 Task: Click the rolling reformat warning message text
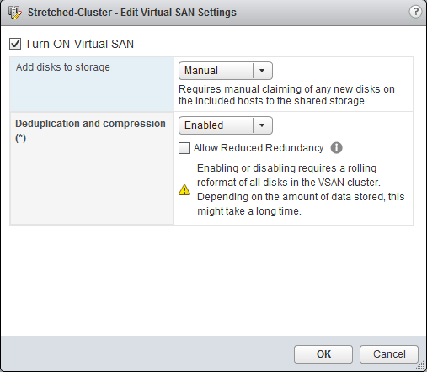tap(301, 189)
